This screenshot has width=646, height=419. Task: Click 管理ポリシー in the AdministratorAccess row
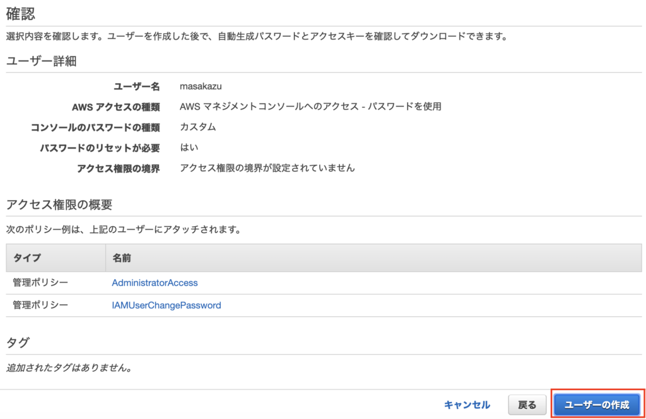[x=40, y=283]
